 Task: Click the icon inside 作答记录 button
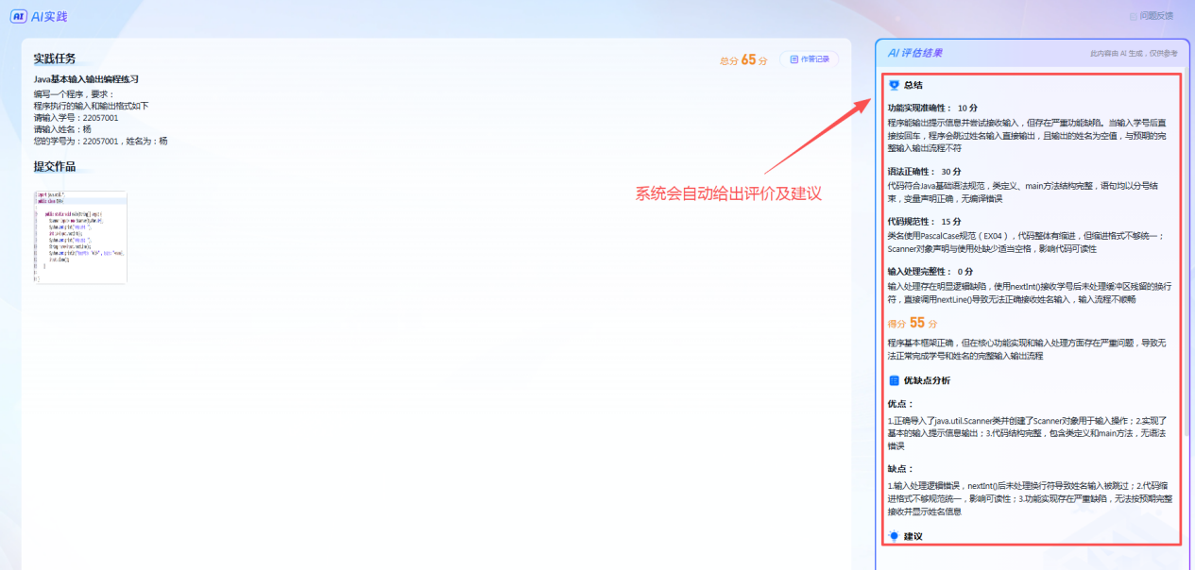[x=794, y=59]
